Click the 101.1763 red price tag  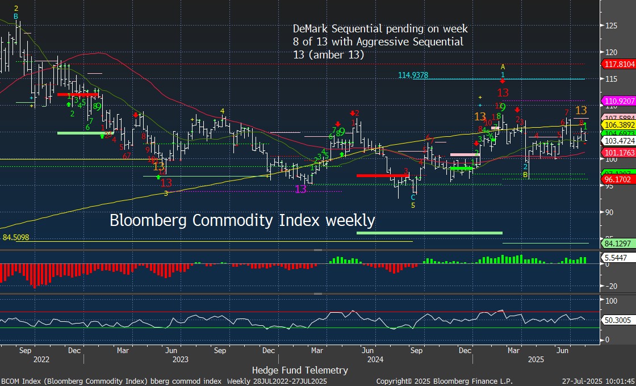[x=618, y=153]
